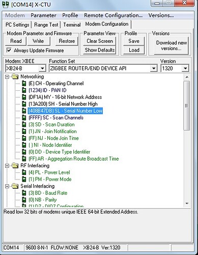Viewport: 198px width, 255px height.
Task: Open the Profile menu
Action: (x=70, y=15)
